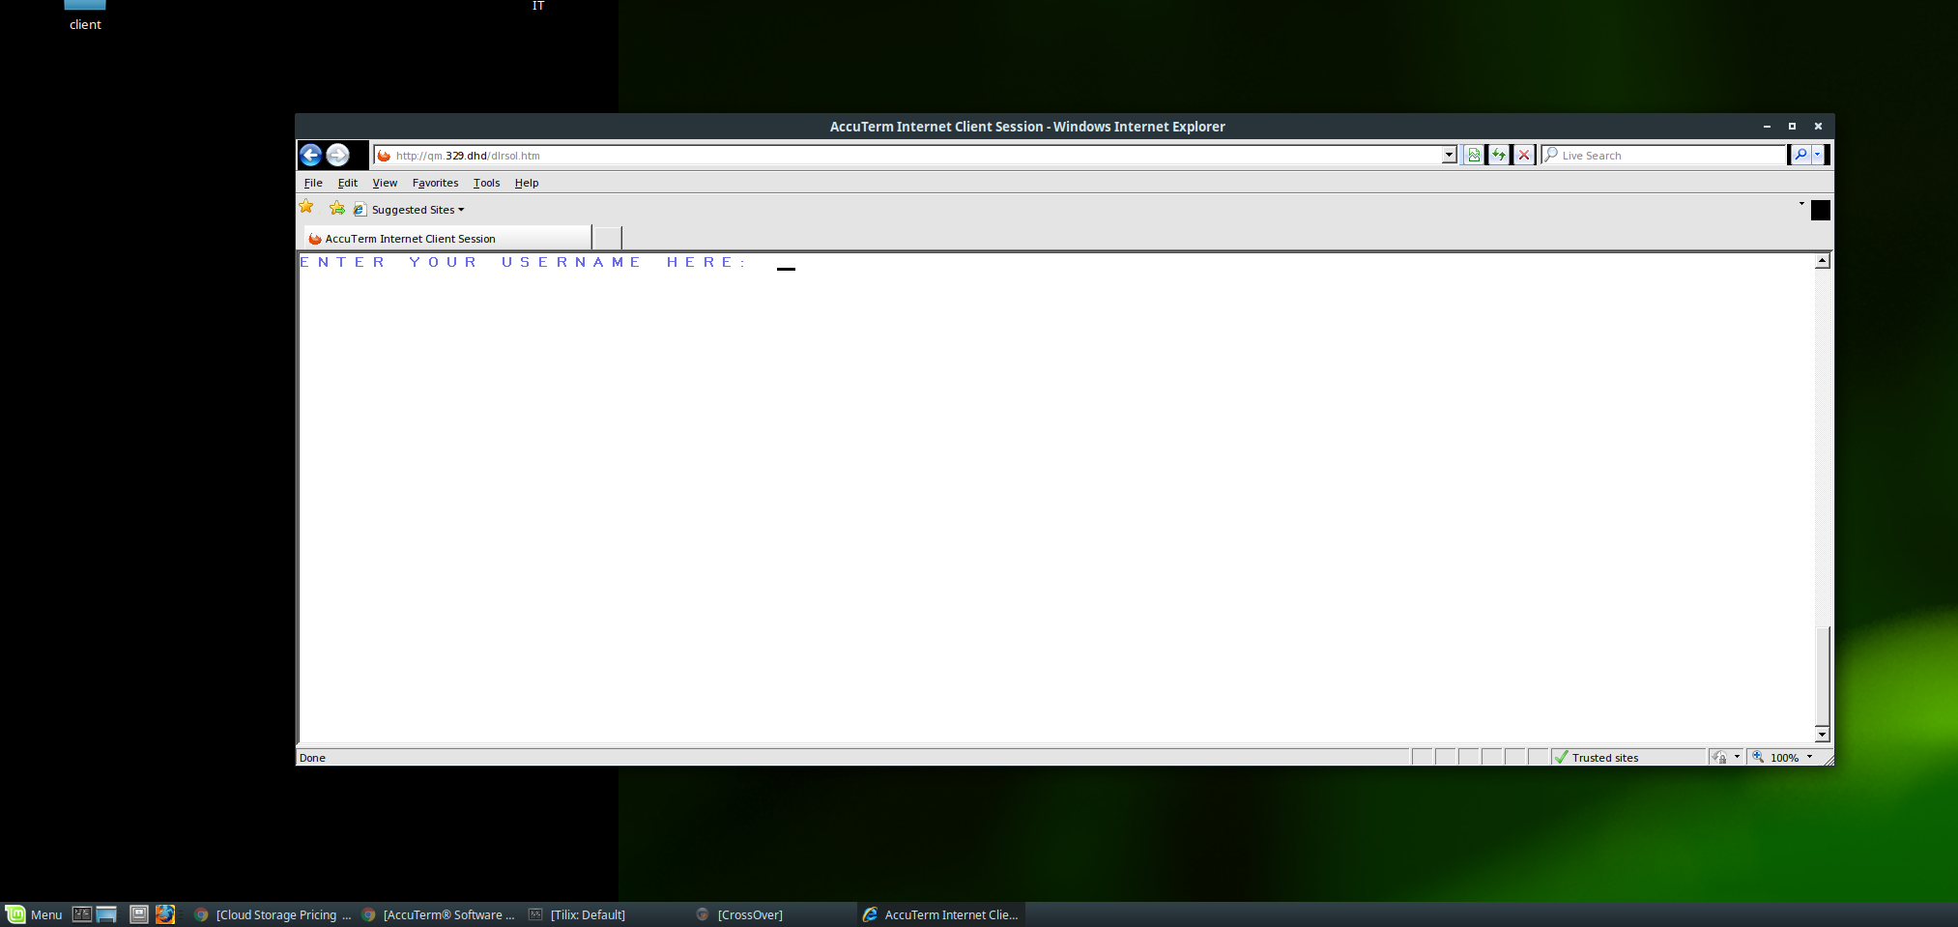
Task: Open the 100% zoom level dropdown
Action: [x=1809, y=758]
